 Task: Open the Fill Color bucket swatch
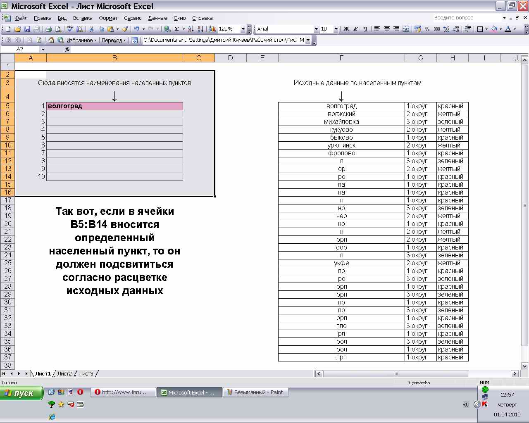tap(494, 29)
